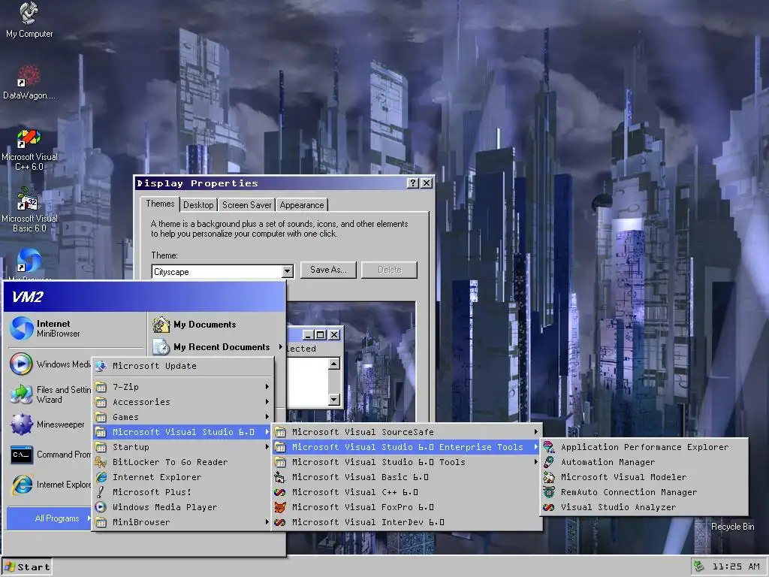The width and height of the screenshot is (769, 577).
Task: Click the scroll down arrow in preview window
Action: 334,400
